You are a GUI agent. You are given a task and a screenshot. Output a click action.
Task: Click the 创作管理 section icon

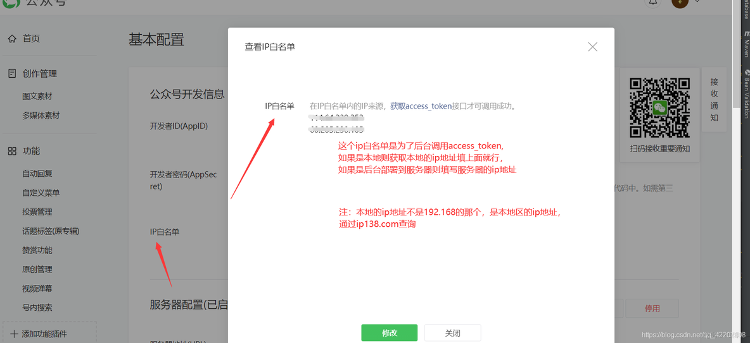coord(13,73)
